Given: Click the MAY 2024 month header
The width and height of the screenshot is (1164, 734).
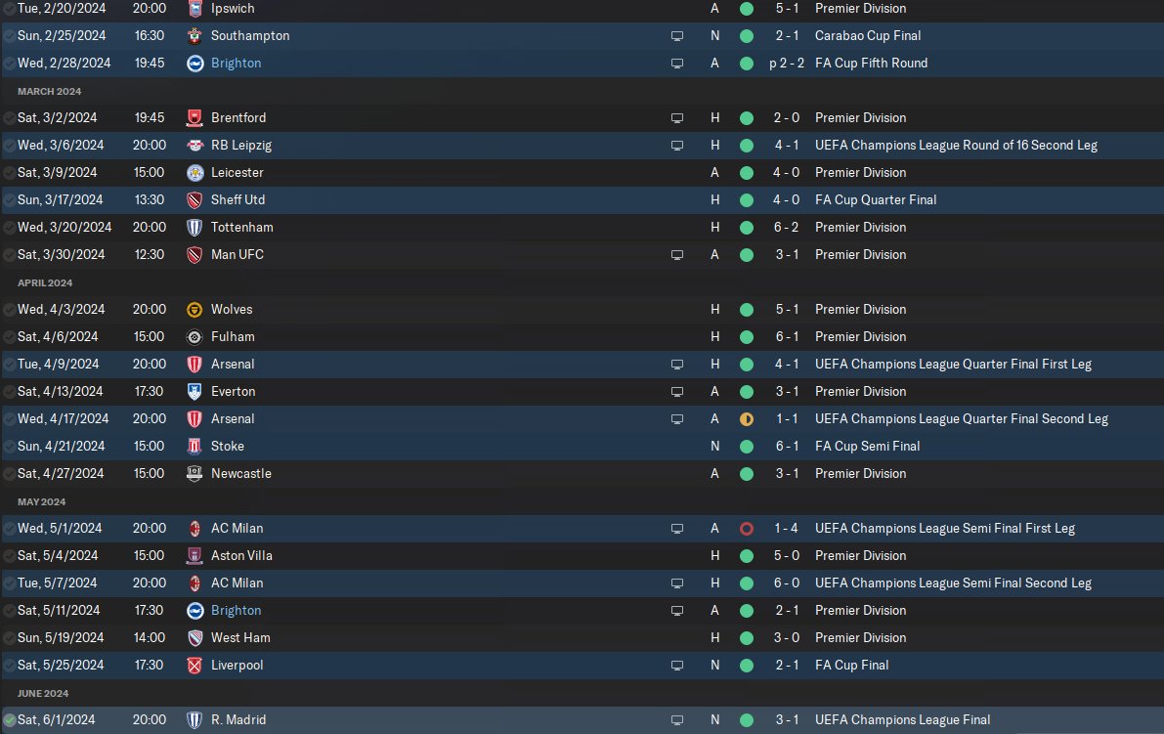Looking at the screenshot, I should [x=42, y=501].
